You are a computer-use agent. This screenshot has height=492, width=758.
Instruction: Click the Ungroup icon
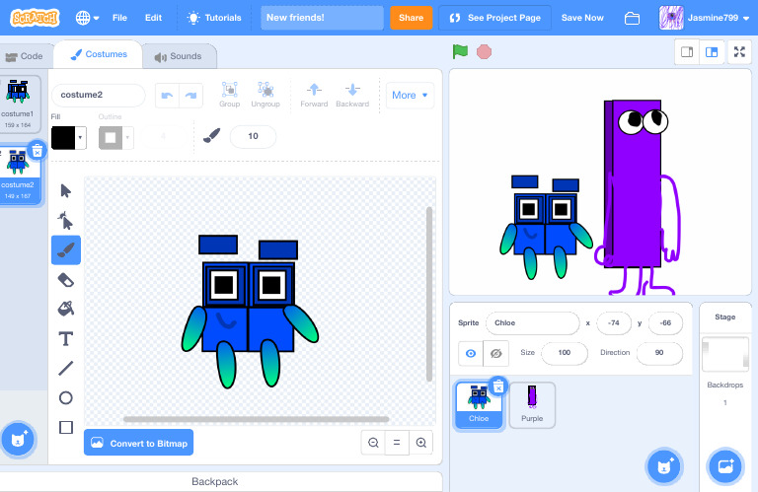pyautogui.click(x=265, y=95)
